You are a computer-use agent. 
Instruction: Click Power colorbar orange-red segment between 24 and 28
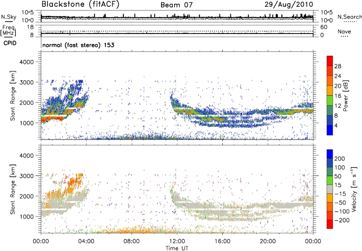tap(330, 71)
